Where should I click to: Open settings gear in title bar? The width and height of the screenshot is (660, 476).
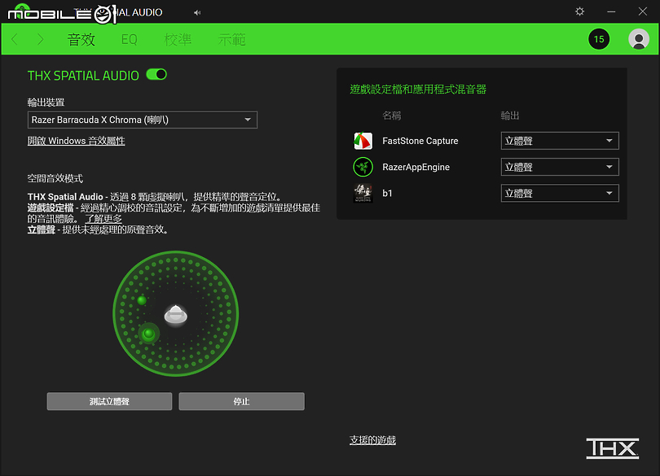[x=579, y=11]
